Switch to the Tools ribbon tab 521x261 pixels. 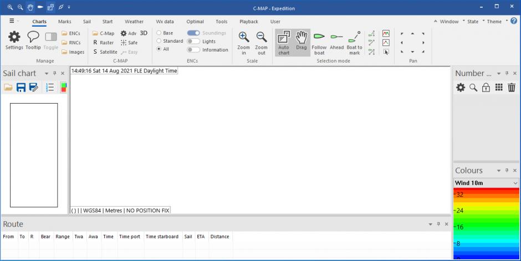(x=221, y=22)
